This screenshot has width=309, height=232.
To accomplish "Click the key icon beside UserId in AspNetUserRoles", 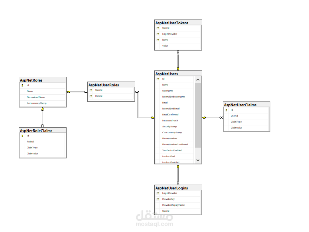I will (91, 90).
